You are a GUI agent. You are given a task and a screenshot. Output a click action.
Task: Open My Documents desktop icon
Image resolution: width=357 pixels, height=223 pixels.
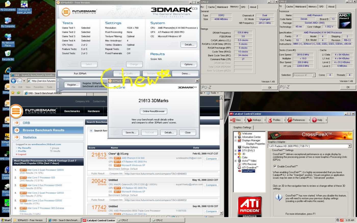tap(8, 6)
